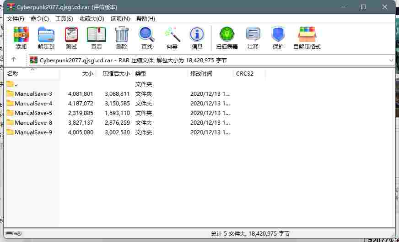Launch the 向导 (Wizard) wand icon
The height and width of the screenshot is (242, 399).
172,35
